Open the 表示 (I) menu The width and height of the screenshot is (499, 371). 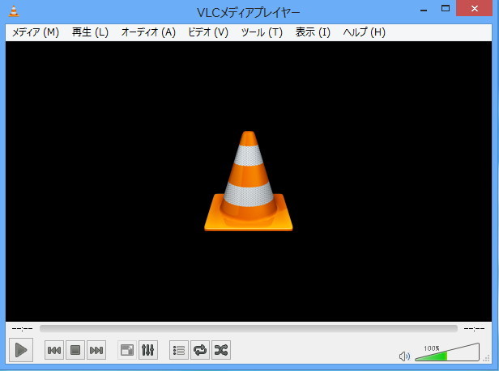[313, 32]
